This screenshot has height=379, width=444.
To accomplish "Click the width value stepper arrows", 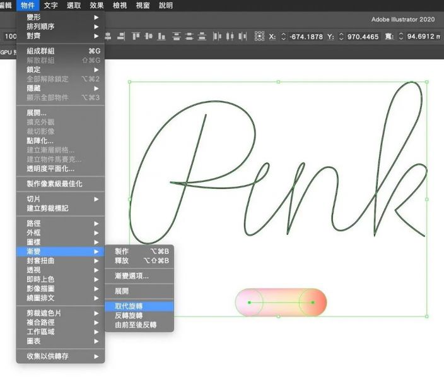I will click(x=400, y=37).
